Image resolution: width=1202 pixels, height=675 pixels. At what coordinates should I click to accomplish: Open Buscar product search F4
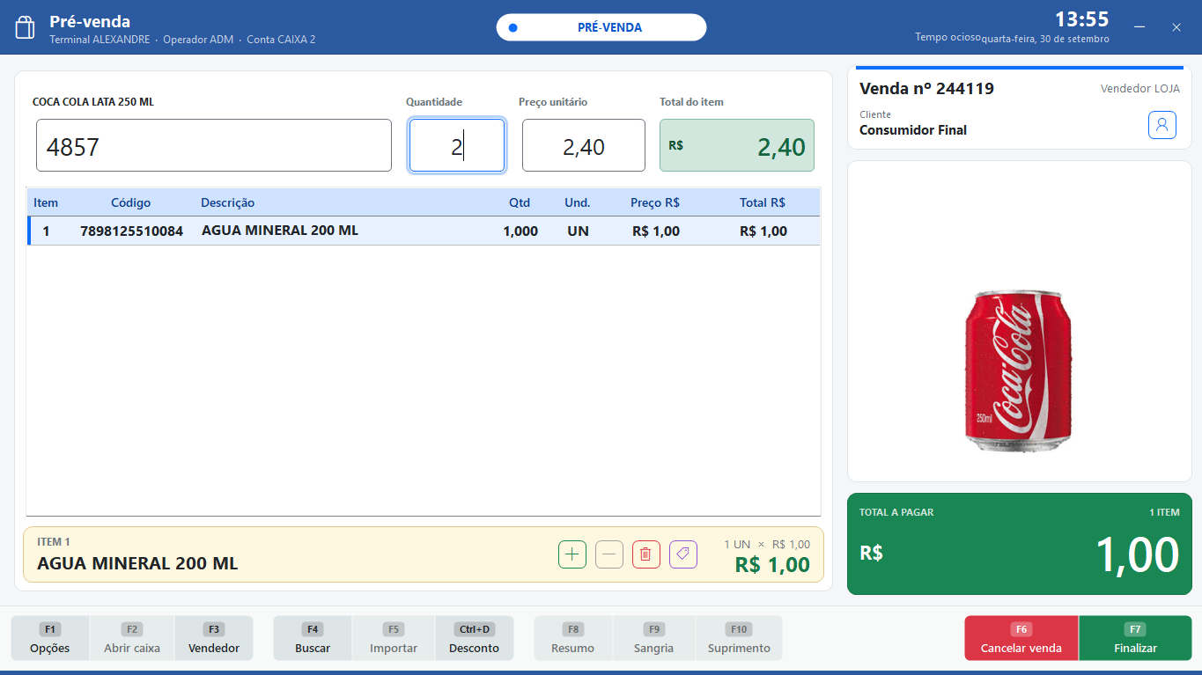(313, 639)
